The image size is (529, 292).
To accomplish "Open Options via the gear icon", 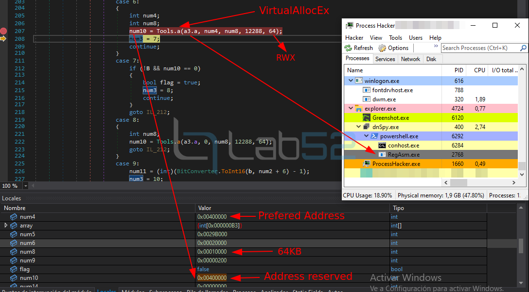I will pyautogui.click(x=382, y=48).
